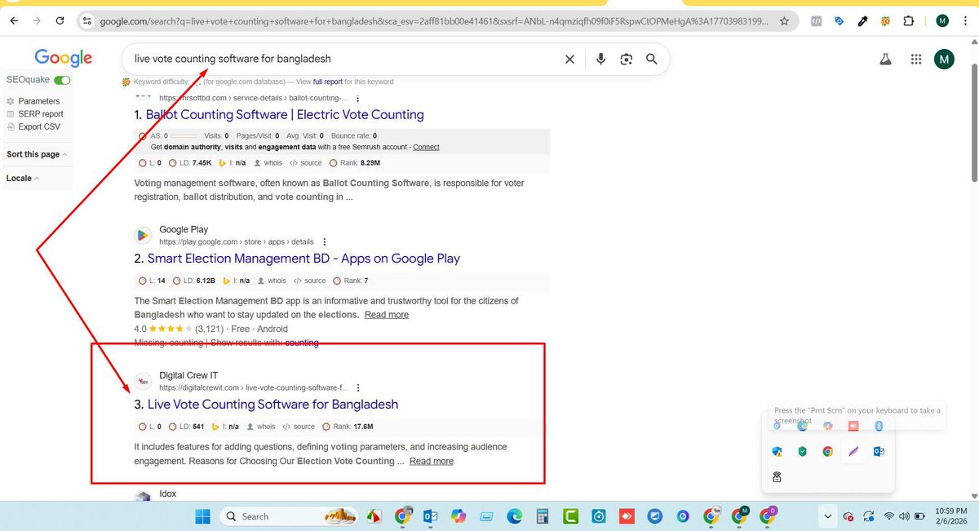Open the blue tag extension icon
This screenshot has height=531, width=979.
pos(839,21)
